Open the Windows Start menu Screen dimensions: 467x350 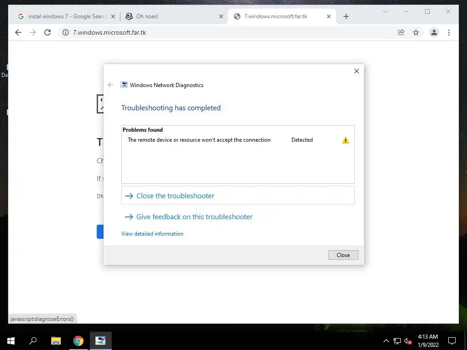(x=11, y=341)
